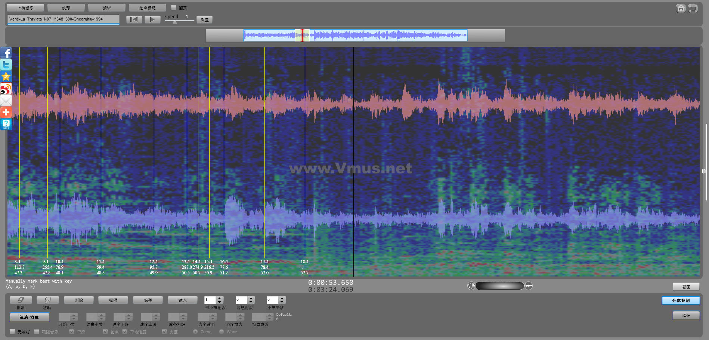Click beat marker line labeled 8-1
The height and width of the screenshot is (340, 709).
(19, 153)
